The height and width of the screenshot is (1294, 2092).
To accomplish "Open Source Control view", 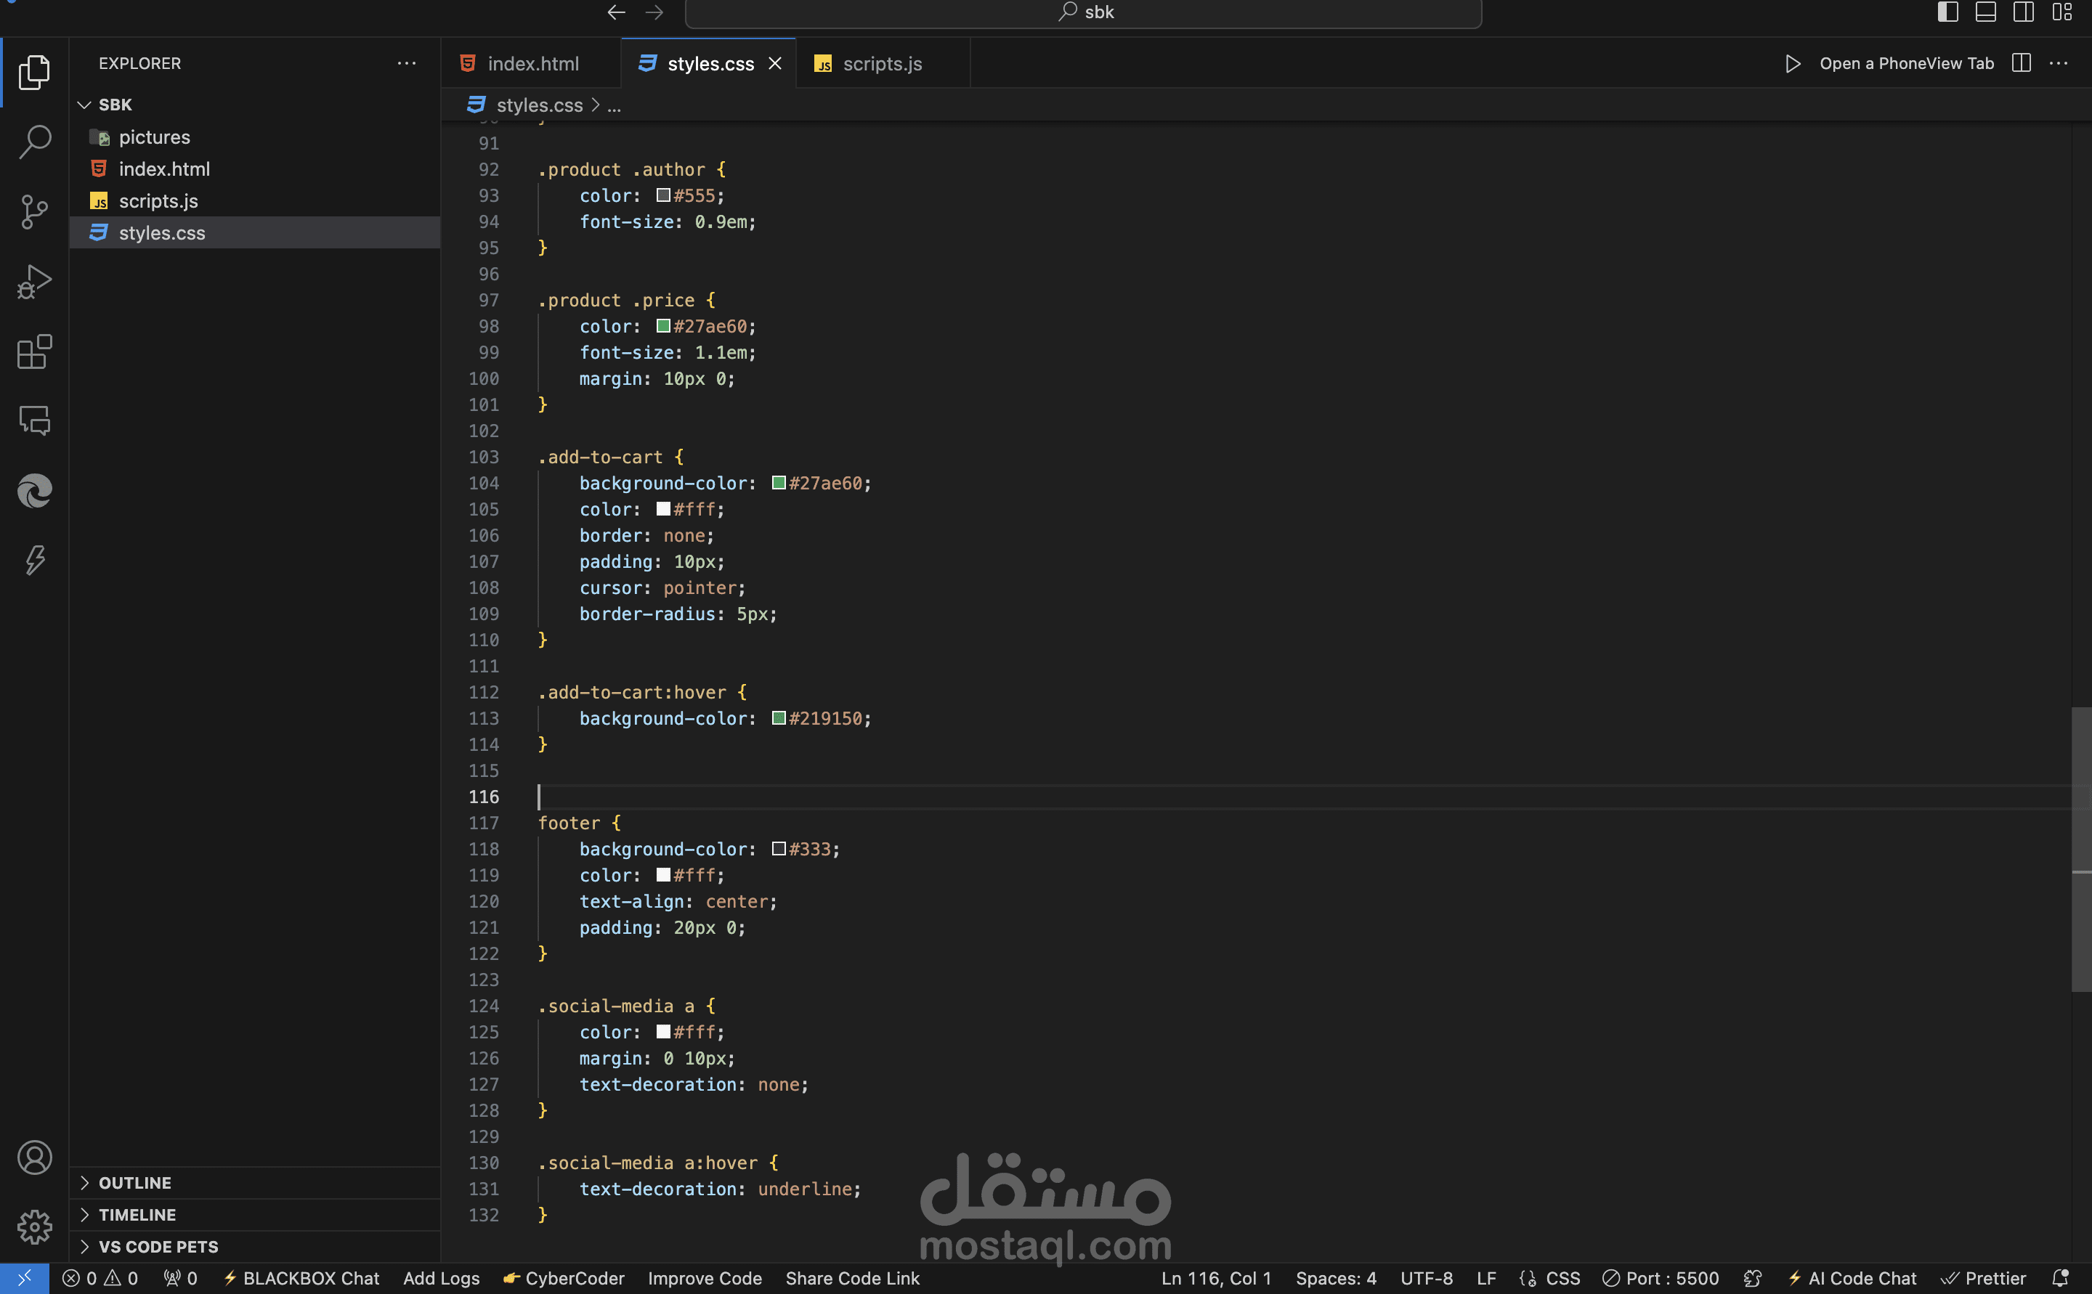I will 34,211.
